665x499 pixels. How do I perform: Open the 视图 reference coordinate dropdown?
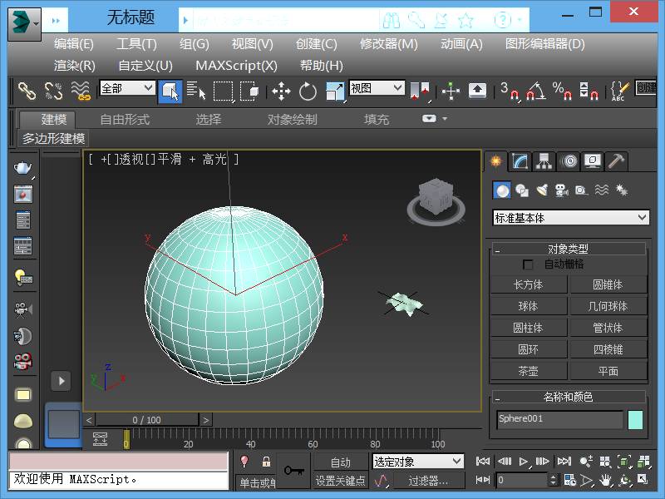[377, 88]
